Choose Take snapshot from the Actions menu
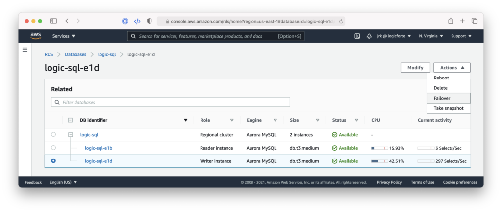Viewport: 502px width, 212px height. tap(449, 108)
